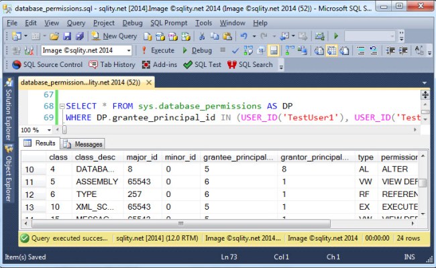Open a file with the Open File folder icon
Screen dimensions: 436x268
pyautogui.click(x=54, y=36)
